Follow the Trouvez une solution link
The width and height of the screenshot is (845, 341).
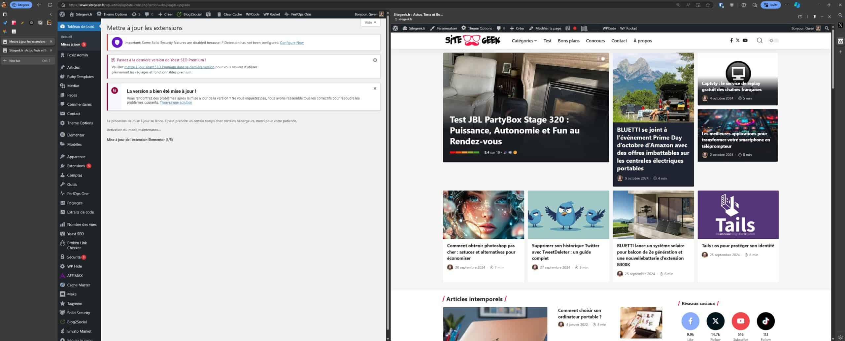coord(176,102)
